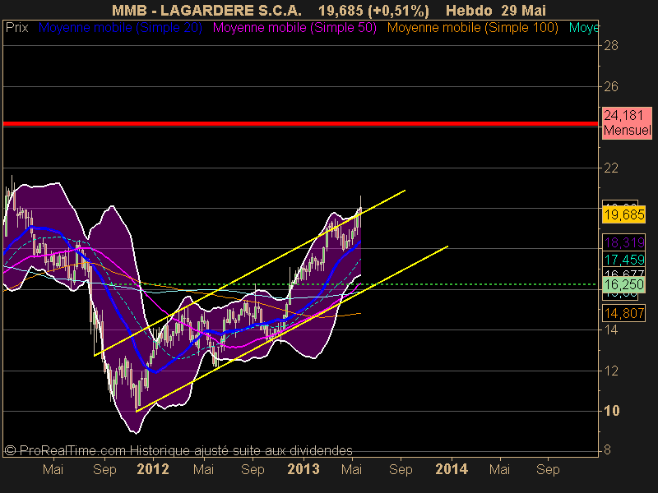Screen dimensions: 658x493
Task: Click the 29 Mai date in the header
Action: 523,11
